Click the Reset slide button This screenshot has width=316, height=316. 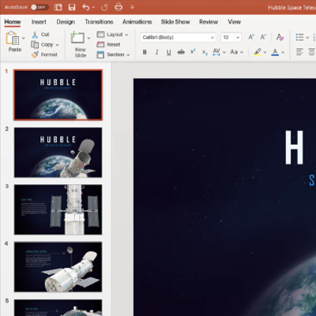pos(108,44)
